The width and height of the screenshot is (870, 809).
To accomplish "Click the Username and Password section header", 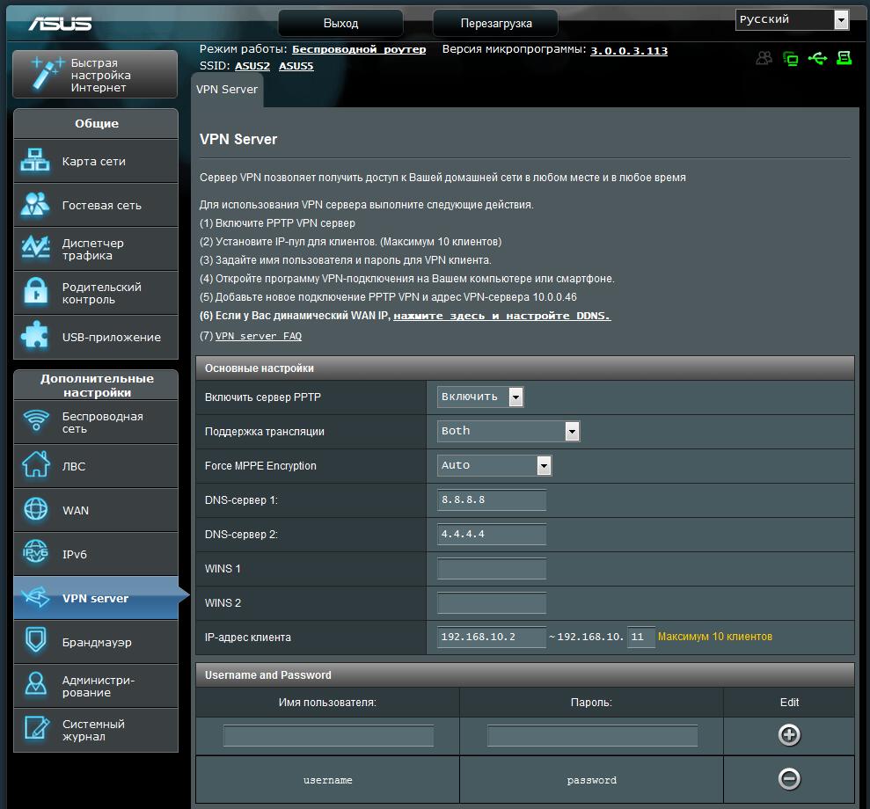I will point(524,674).
